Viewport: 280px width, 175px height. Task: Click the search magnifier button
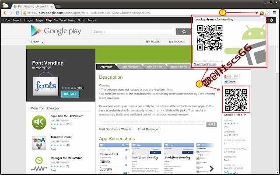click(x=184, y=31)
